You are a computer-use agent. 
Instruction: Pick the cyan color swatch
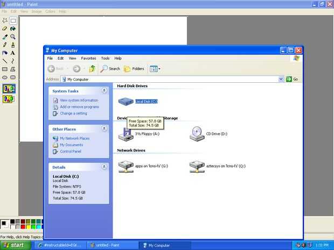click(39, 227)
